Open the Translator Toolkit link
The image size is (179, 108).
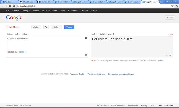point(77,74)
